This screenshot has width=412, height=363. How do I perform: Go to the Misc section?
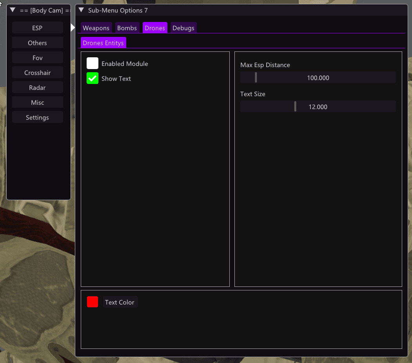37,102
